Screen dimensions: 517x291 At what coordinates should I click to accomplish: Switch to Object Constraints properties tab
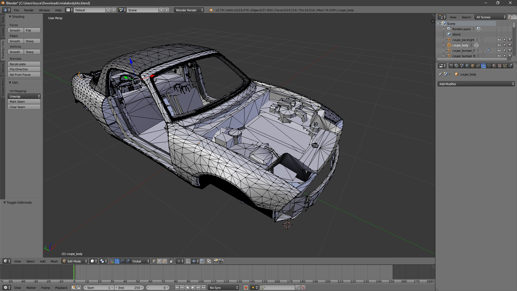coord(478,66)
